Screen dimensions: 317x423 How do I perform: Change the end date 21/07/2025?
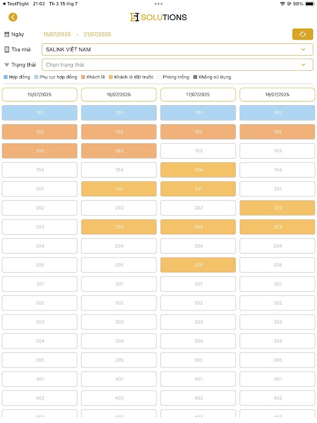pos(97,34)
